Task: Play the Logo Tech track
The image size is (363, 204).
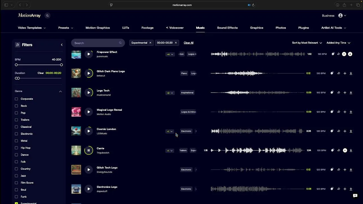Action: point(88,93)
